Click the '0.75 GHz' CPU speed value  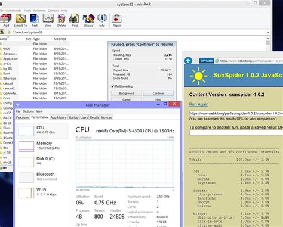(x=105, y=203)
